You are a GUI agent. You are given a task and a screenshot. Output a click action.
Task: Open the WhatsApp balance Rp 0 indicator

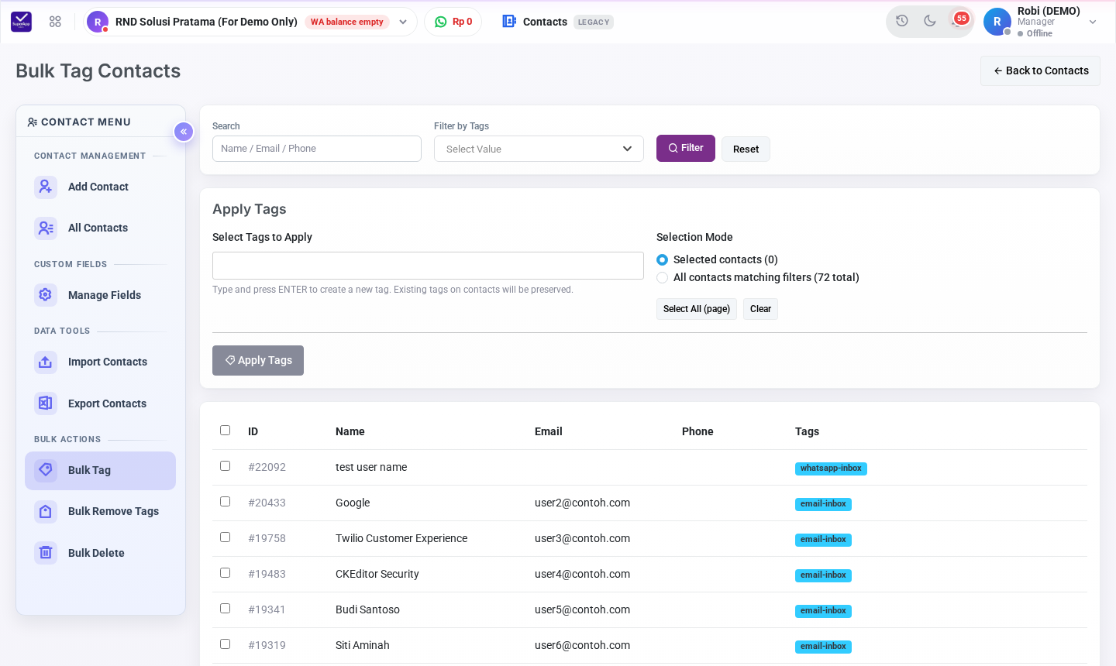pos(453,22)
